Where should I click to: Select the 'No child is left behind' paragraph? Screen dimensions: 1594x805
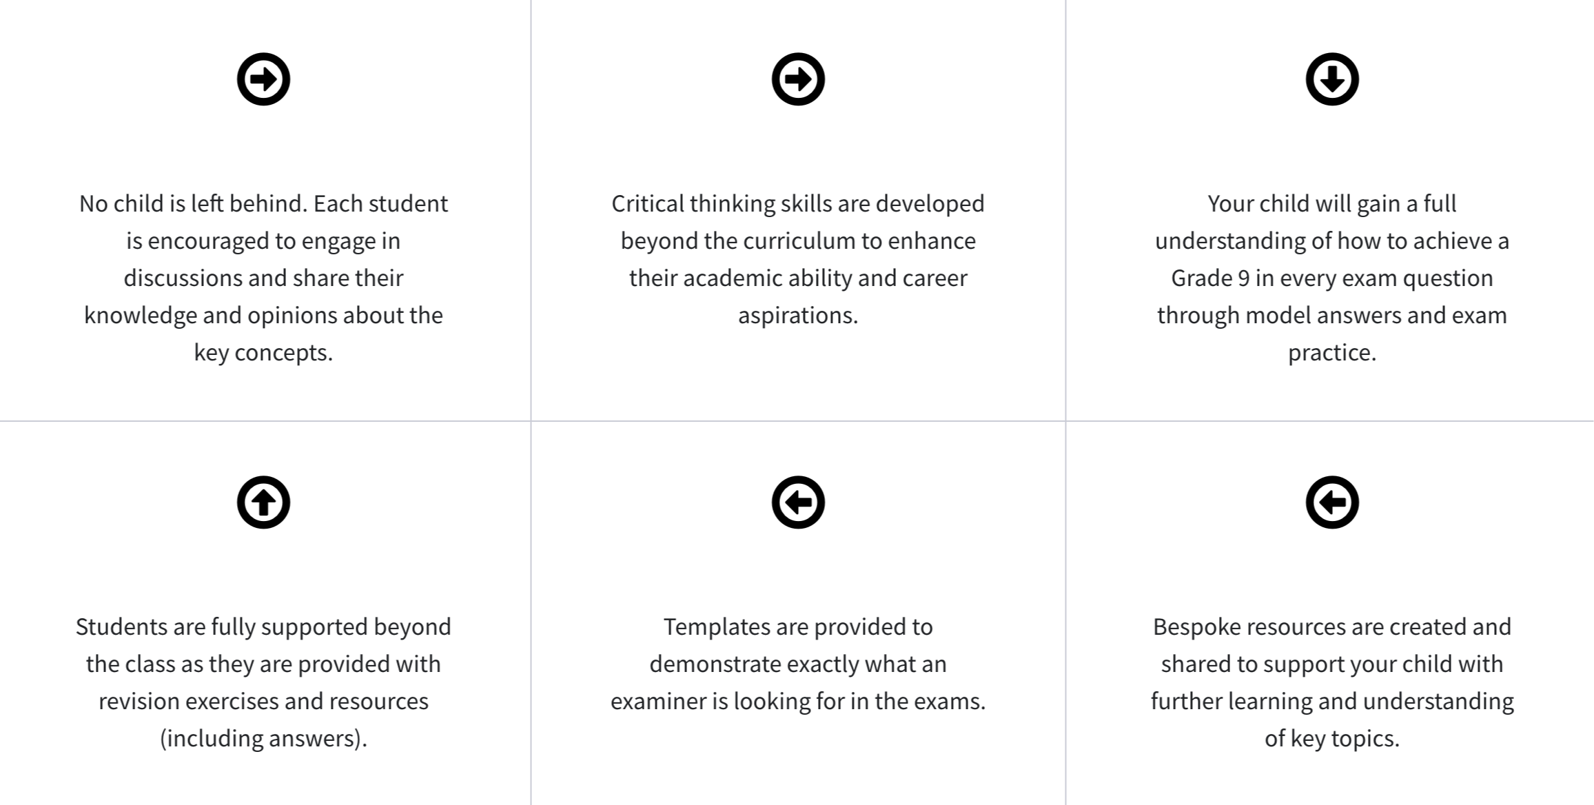tap(263, 278)
